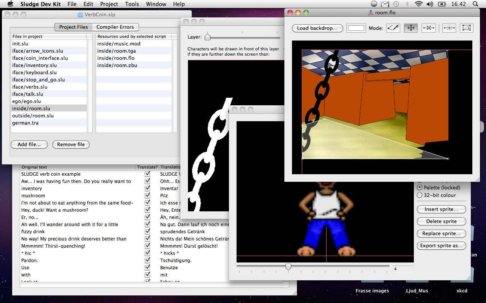Open the Tools menu

pos(132,4)
